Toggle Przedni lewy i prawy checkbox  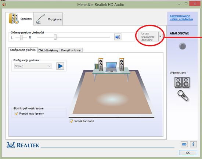click(x=16, y=113)
